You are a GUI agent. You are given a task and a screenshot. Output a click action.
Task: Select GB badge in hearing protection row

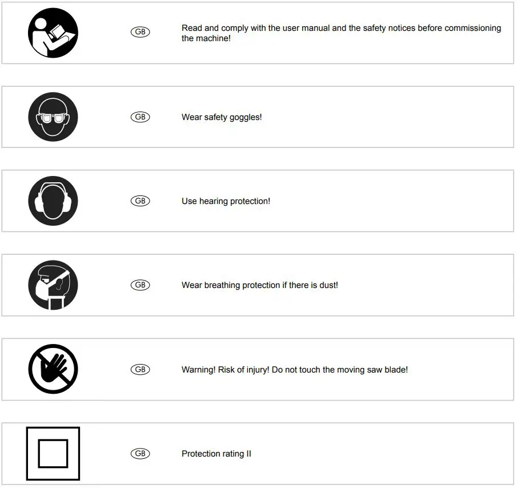pyautogui.click(x=140, y=201)
